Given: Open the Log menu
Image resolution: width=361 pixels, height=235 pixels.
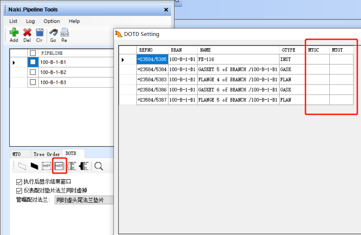Looking at the screenshot, I should coord(30,21).
